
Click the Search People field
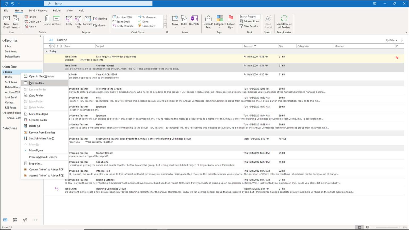250,17
